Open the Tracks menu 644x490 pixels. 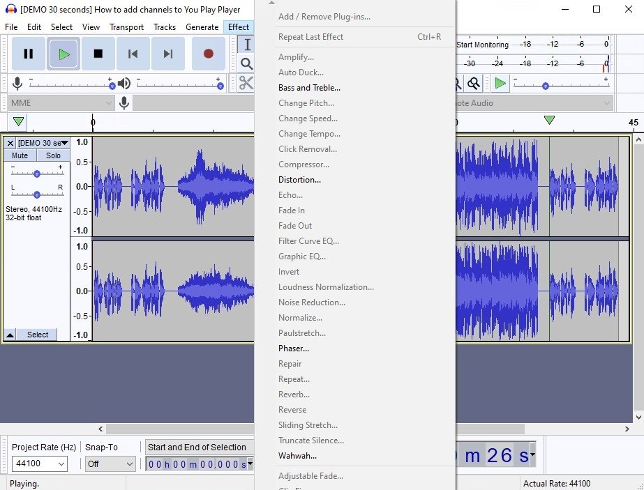point(165,27)
